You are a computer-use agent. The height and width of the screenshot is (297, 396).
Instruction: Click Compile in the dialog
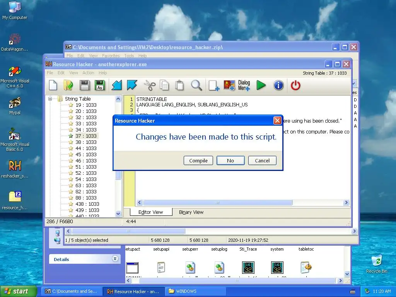pyautogui.click(x=198, y=160)
